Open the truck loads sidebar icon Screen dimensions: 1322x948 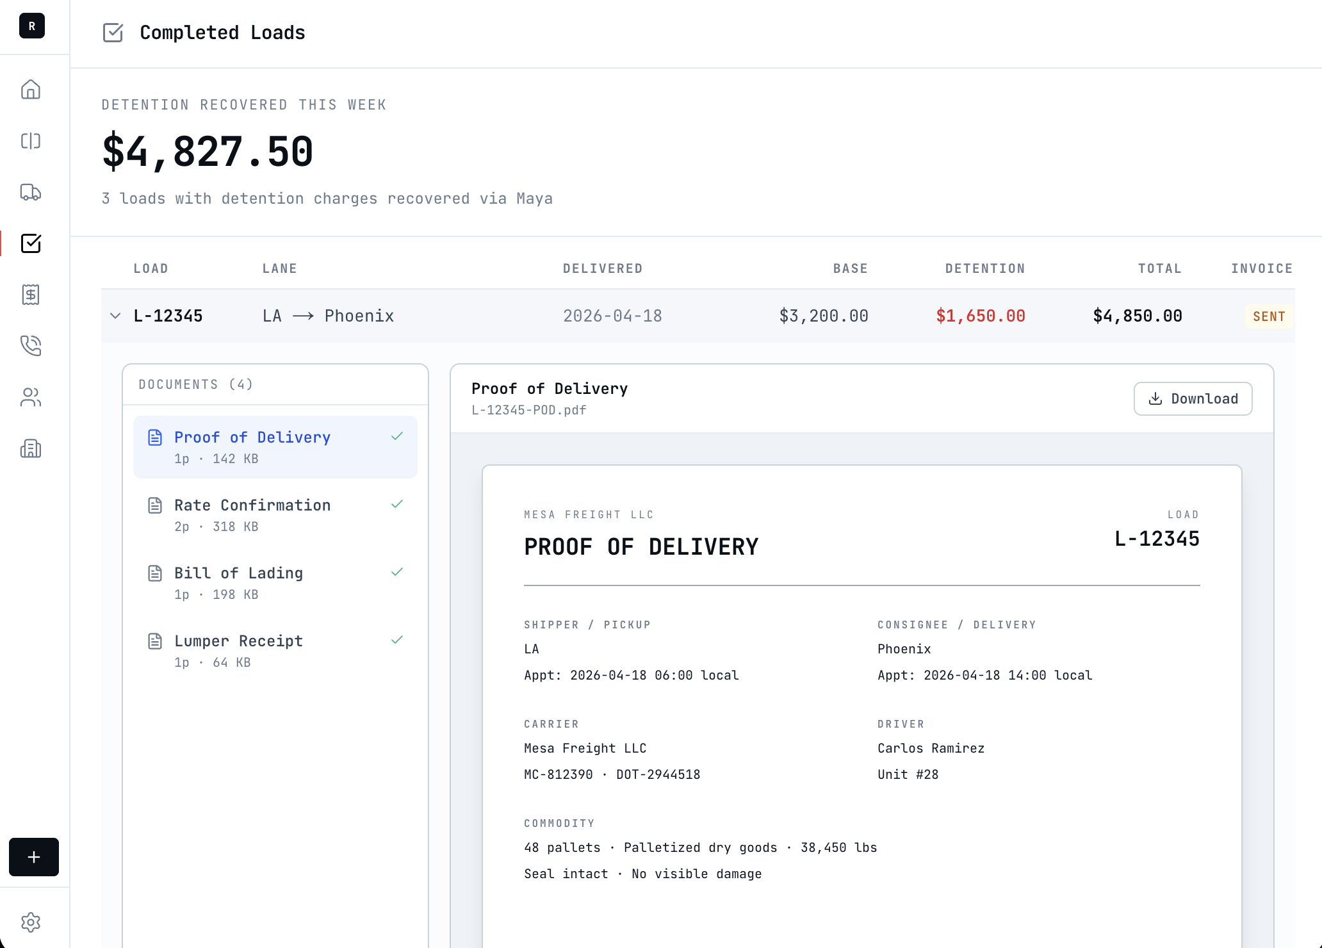coord(31,192)
